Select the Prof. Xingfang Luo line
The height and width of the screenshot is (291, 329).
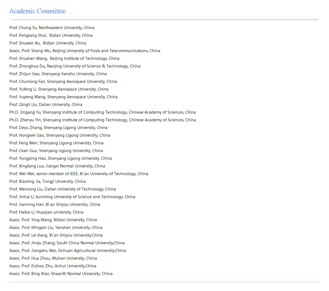(57, 166)
